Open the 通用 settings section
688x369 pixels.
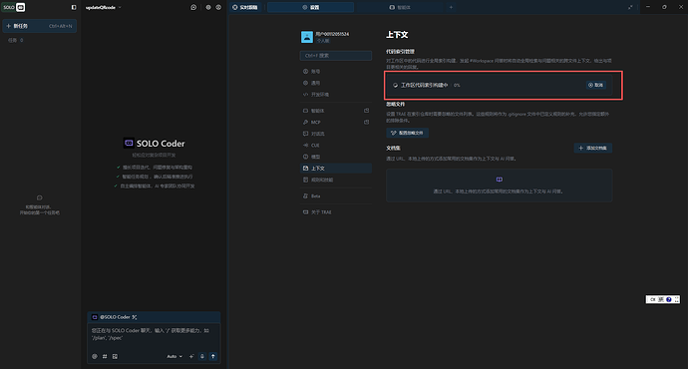[336, 83]
